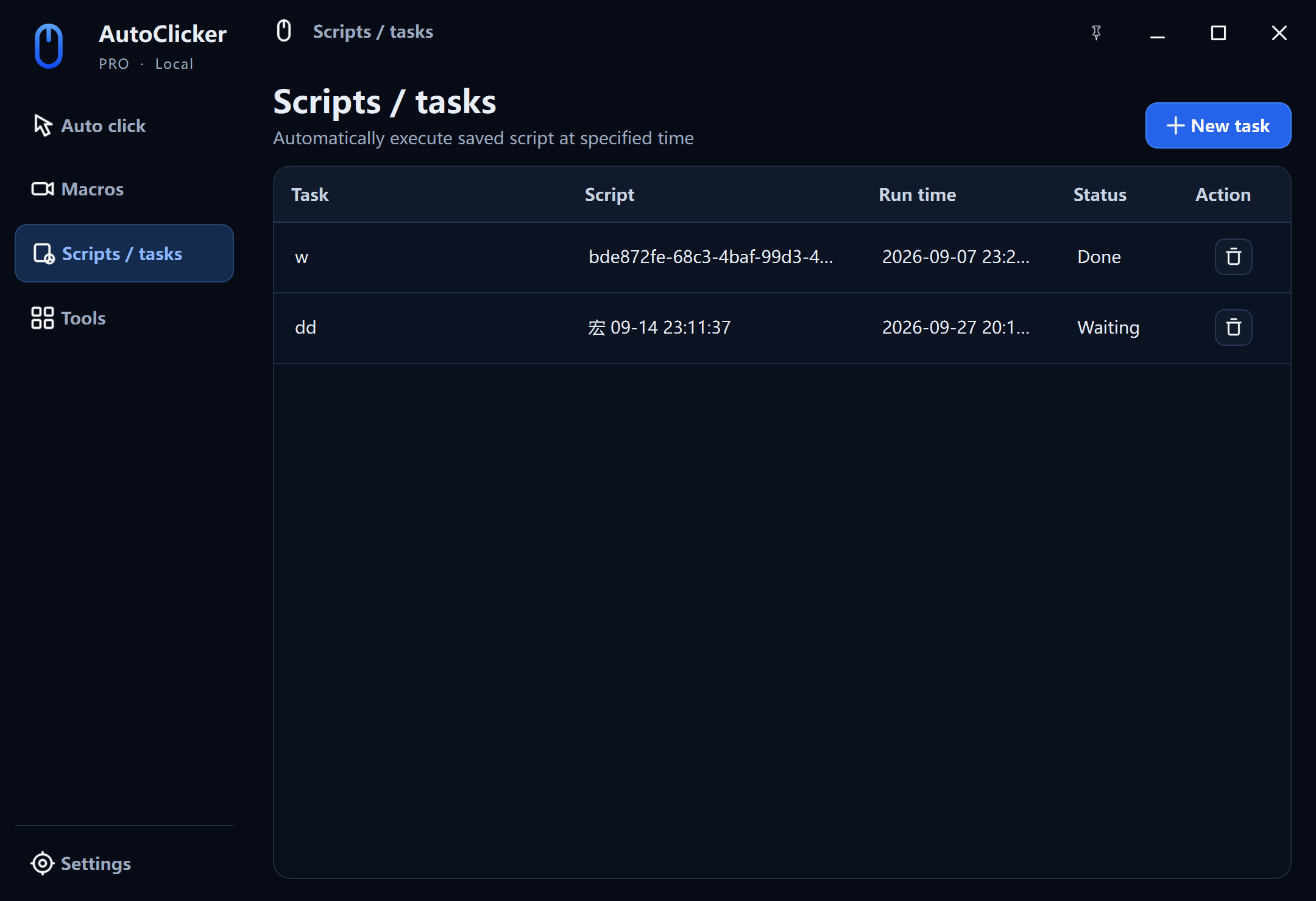Create a New task

point(1218,125)
